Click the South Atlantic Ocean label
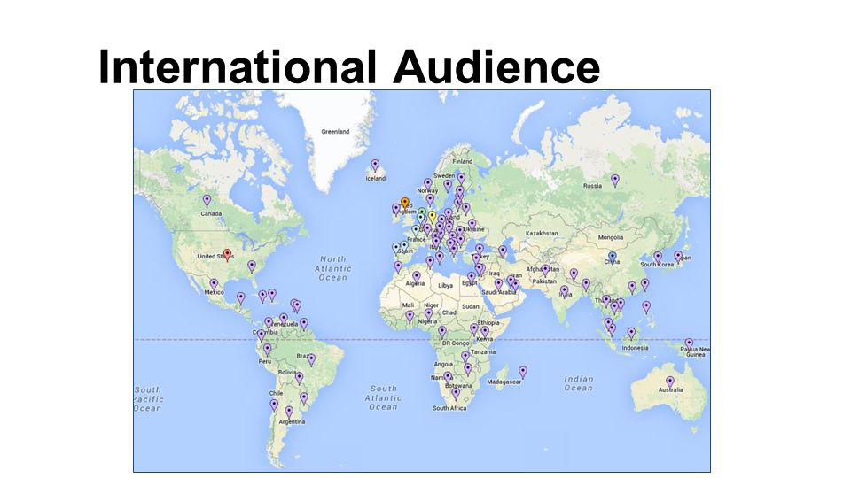851x478 pixels. [384, 397]
